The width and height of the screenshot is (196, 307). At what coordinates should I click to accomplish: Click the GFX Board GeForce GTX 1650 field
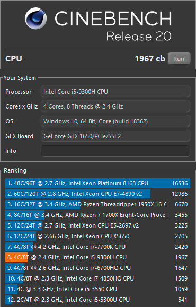tap(115, 136)
